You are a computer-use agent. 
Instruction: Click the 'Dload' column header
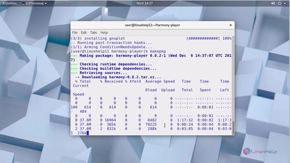(x=151, y=90)
